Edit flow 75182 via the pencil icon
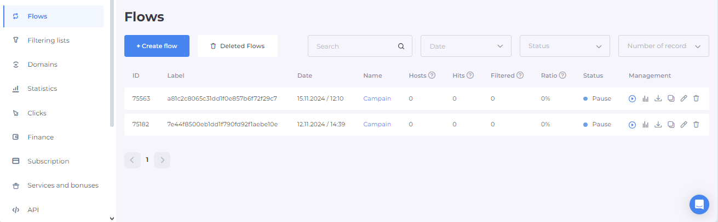This screenshot has width=718, height=222. (x=683, y=125)
